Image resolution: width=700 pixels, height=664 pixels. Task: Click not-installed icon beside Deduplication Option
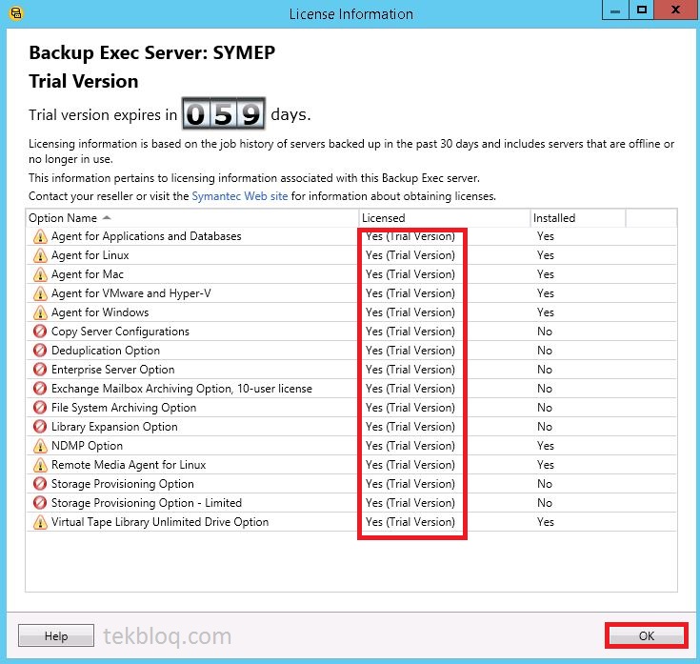[40, 351]
